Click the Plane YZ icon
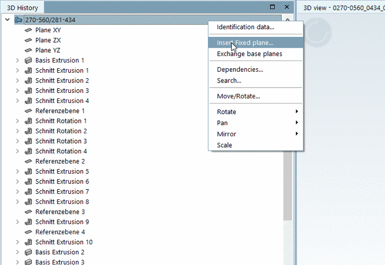This screenshot has width=385, height=265. 28,50
